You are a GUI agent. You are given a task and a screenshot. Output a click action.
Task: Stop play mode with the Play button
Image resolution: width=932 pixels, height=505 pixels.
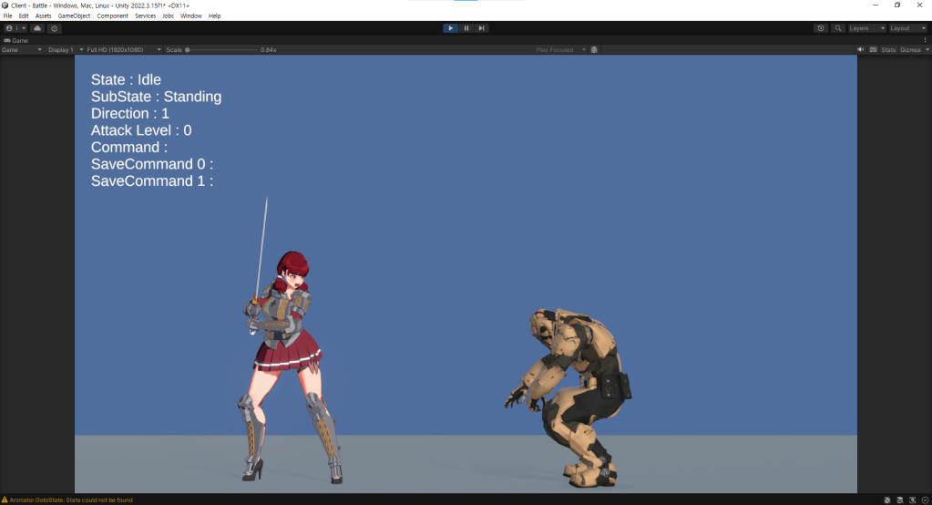450,28
